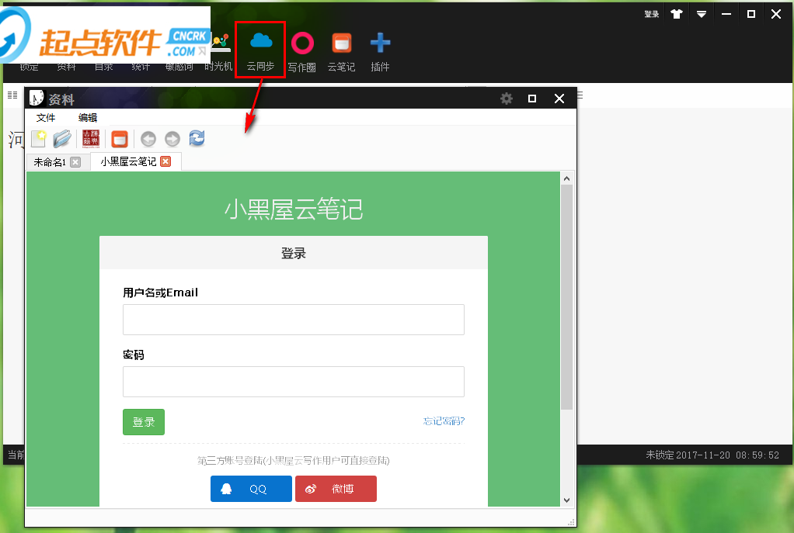This screenshot has width=794, height=533.
Task: Open the 文件 menu
Action: (x=46, y=118)
